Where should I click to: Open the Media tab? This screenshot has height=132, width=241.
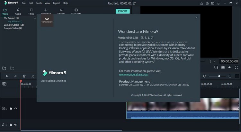pos(5,12)
